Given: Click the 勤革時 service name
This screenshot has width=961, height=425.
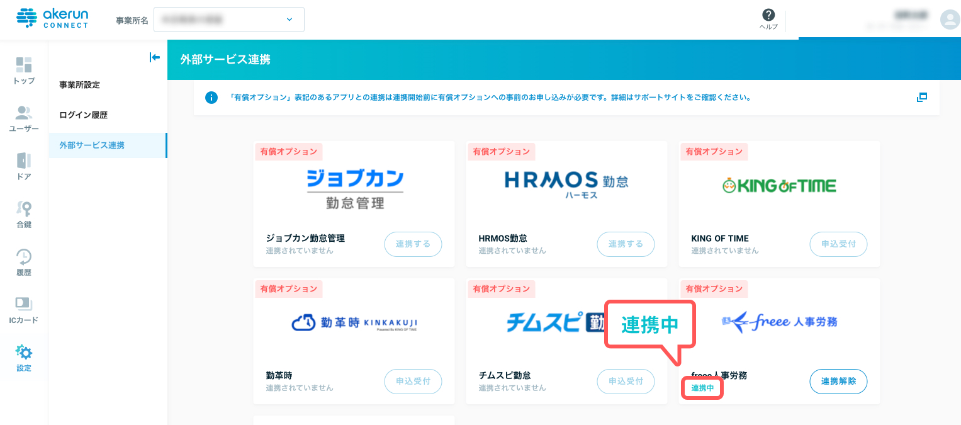Looking at the screenshot, I should point(279,376).
